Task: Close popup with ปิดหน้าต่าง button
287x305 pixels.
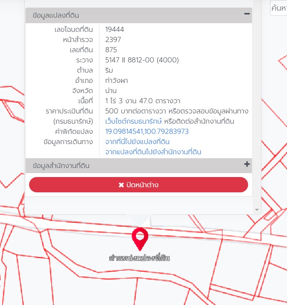Action: [138, 184]
